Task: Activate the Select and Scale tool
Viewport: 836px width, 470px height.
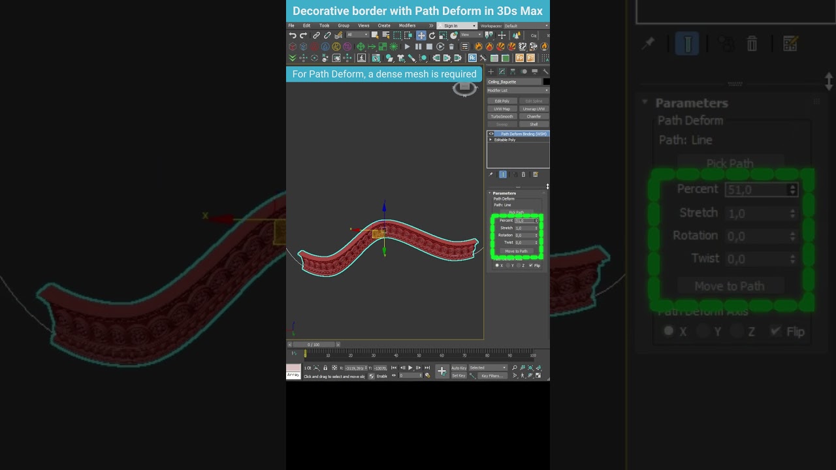Action: click(x=443, y=35)
